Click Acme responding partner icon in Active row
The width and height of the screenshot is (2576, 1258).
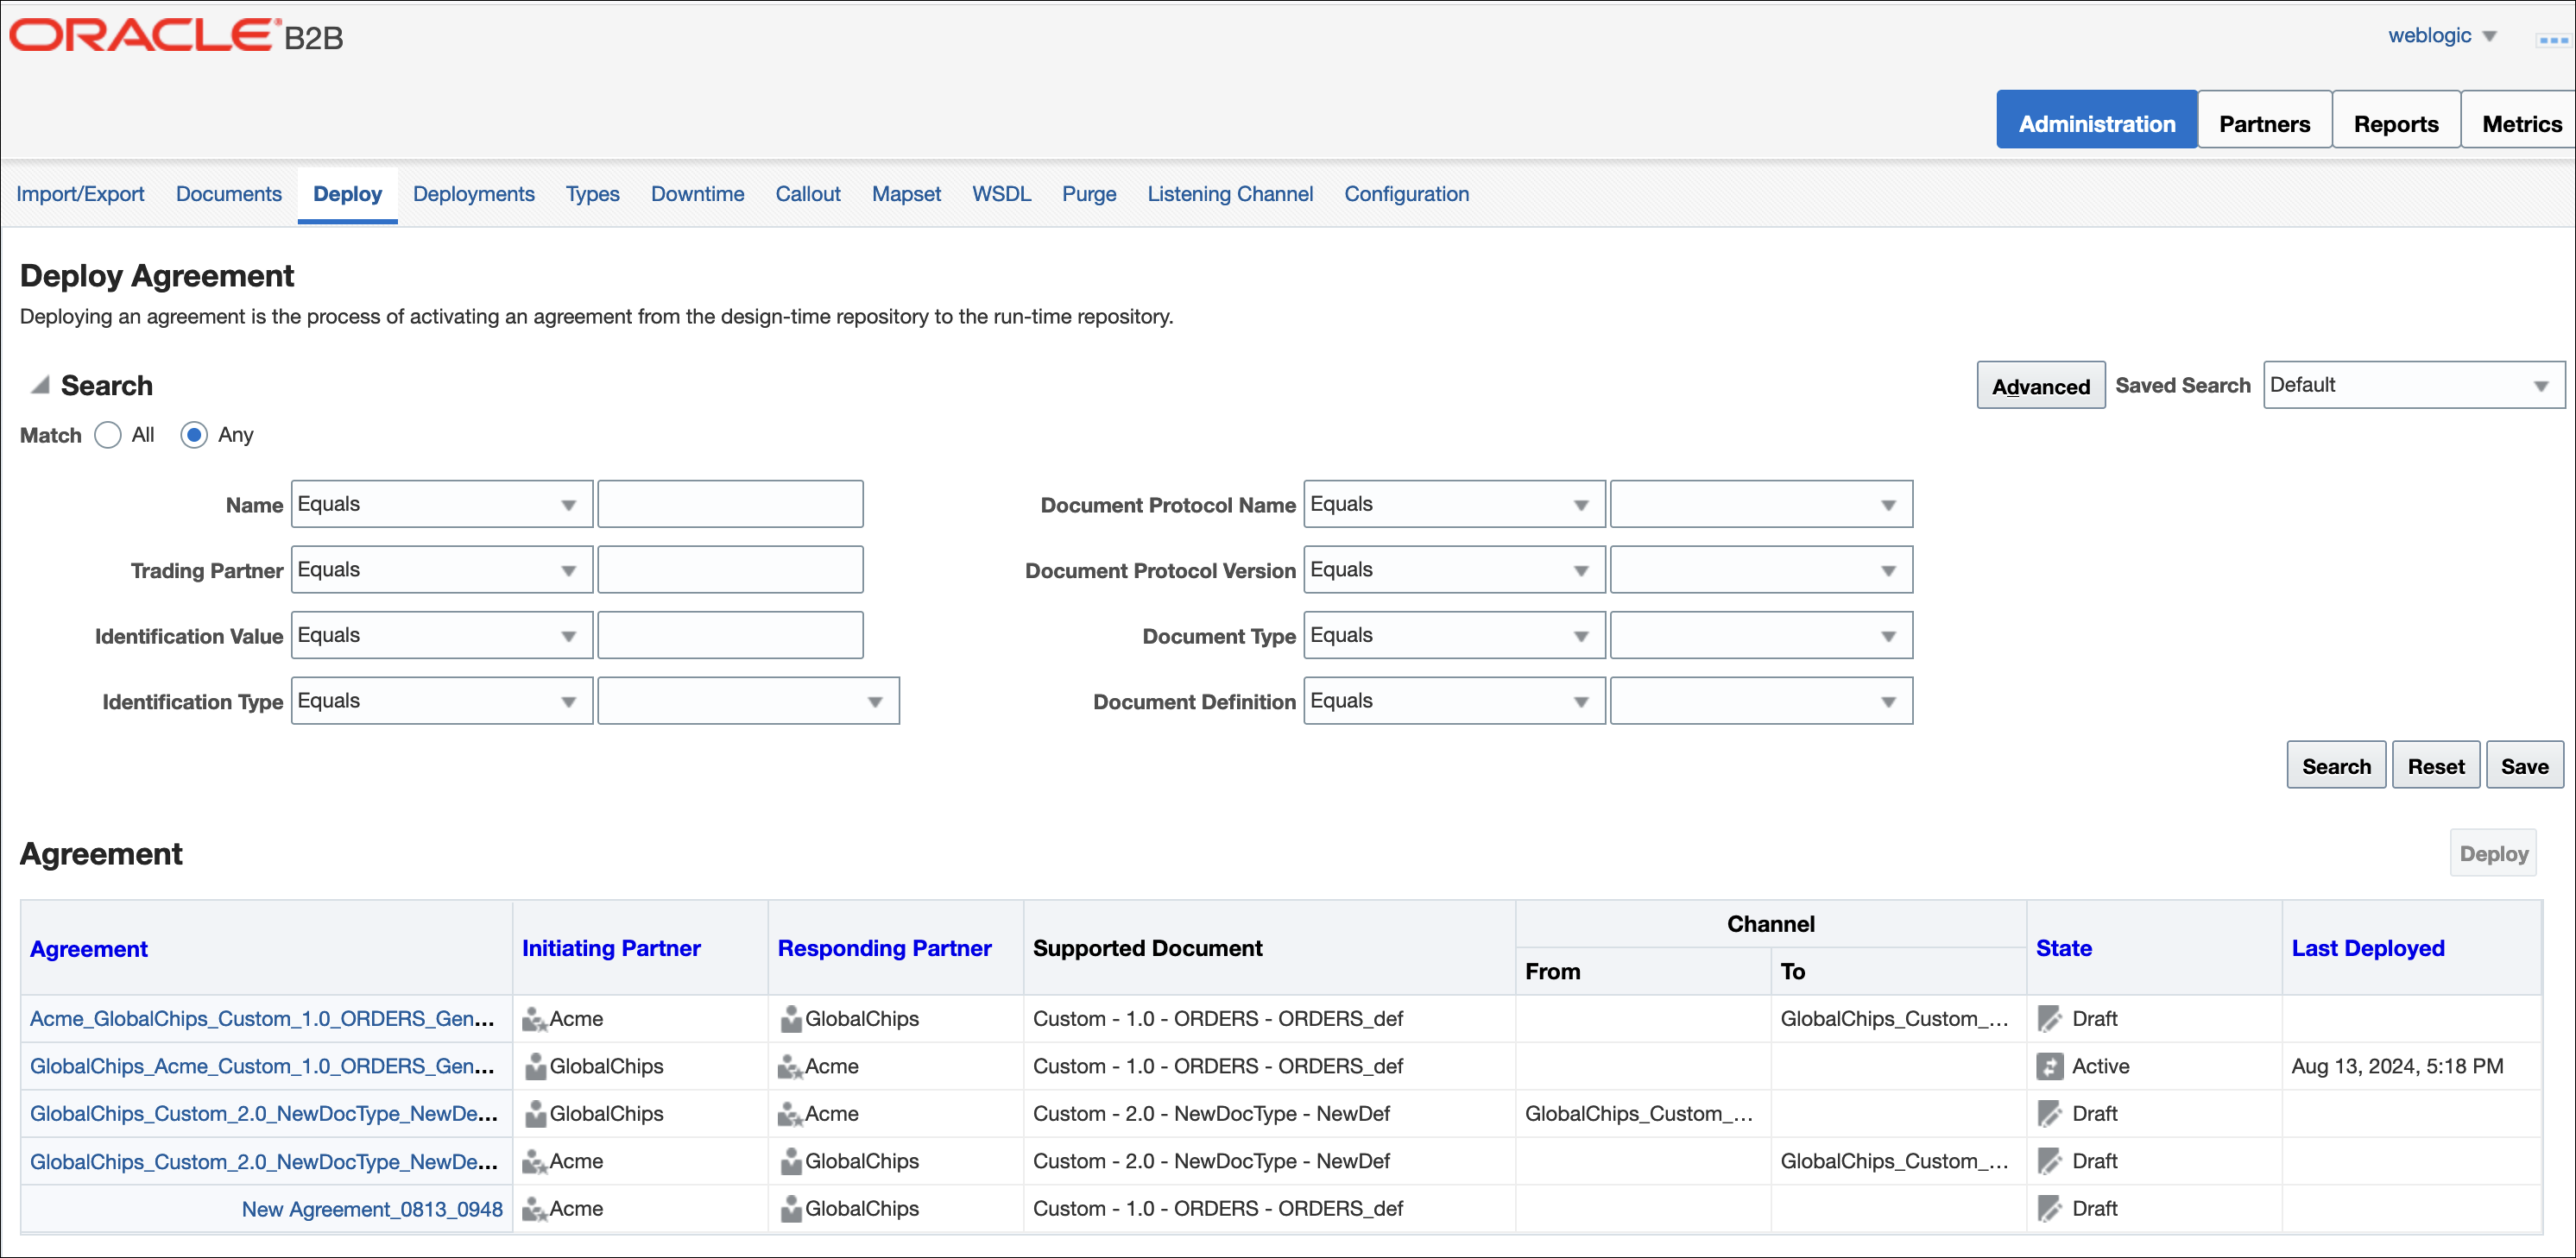coord(790,1066)
